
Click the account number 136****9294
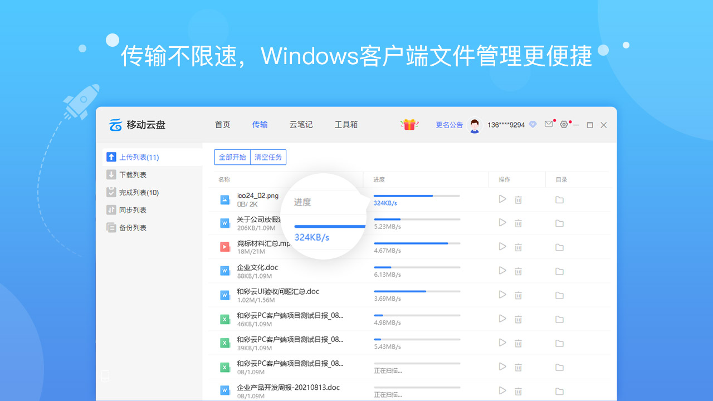pyautogui.click(x=506, y=125)
